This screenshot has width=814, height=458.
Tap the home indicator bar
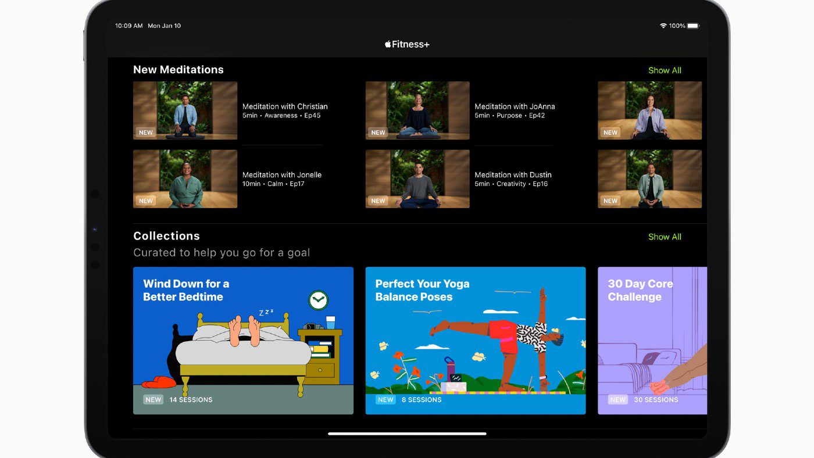407,434
